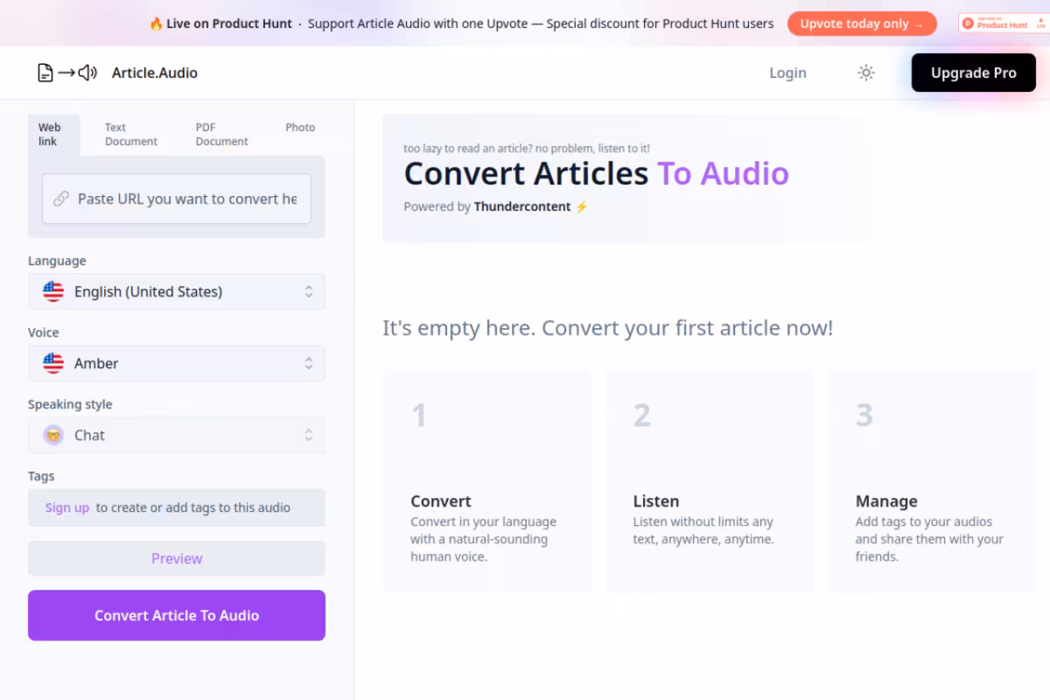This screenshot has height=700, width=1050.
Task: Expand the Language selector chevron arrows
Action: click(x=309, y=291)
